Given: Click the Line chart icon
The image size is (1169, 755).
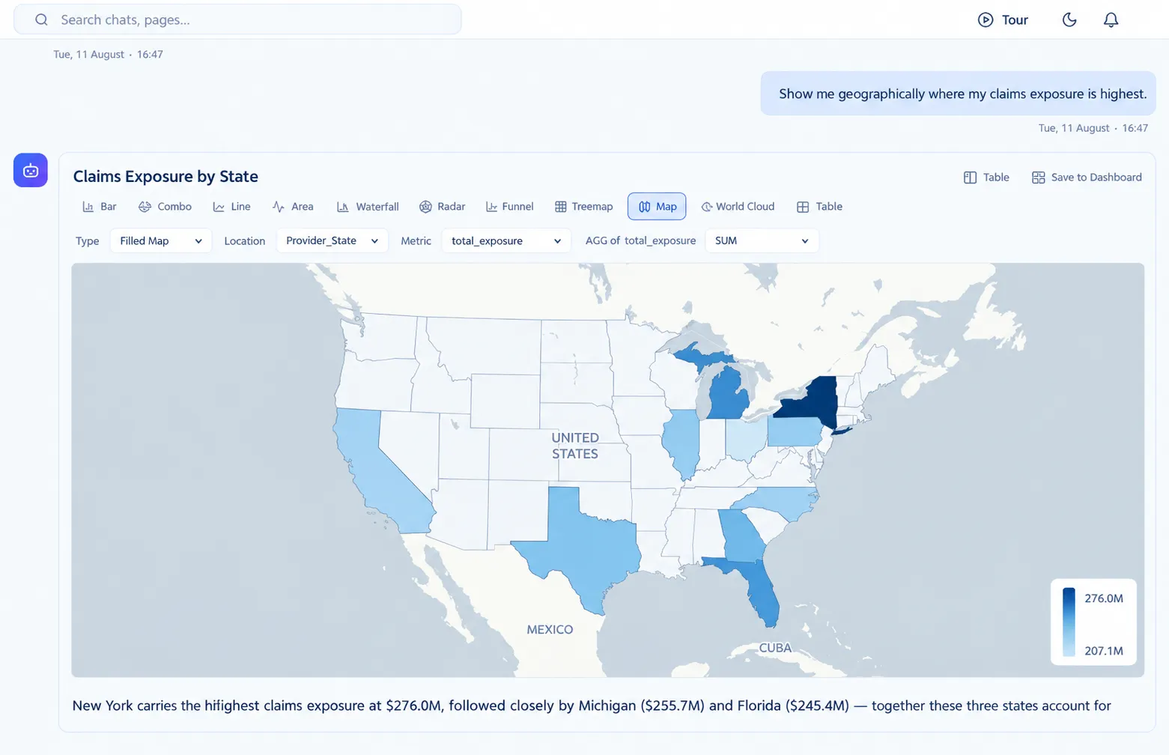Looking at the screenshot, I should (219, 207).
